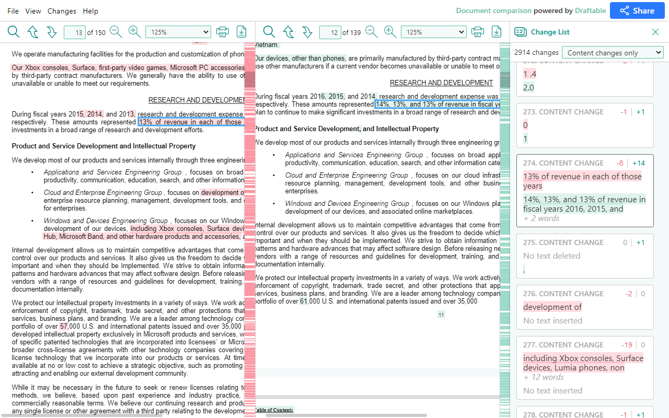Click page number '11' in right document
669x418 pixels.
click(x=441, y=315)
